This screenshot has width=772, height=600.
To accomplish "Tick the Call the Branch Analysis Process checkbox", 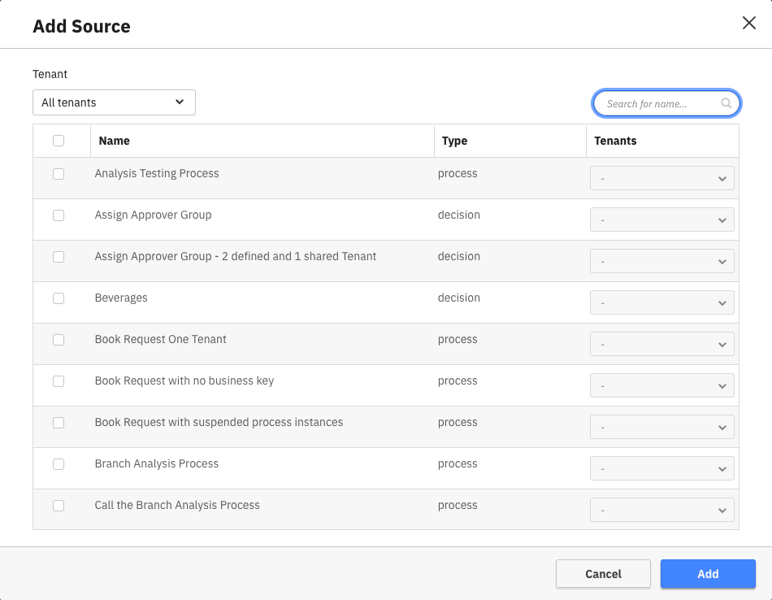I will tap(59, 506).
